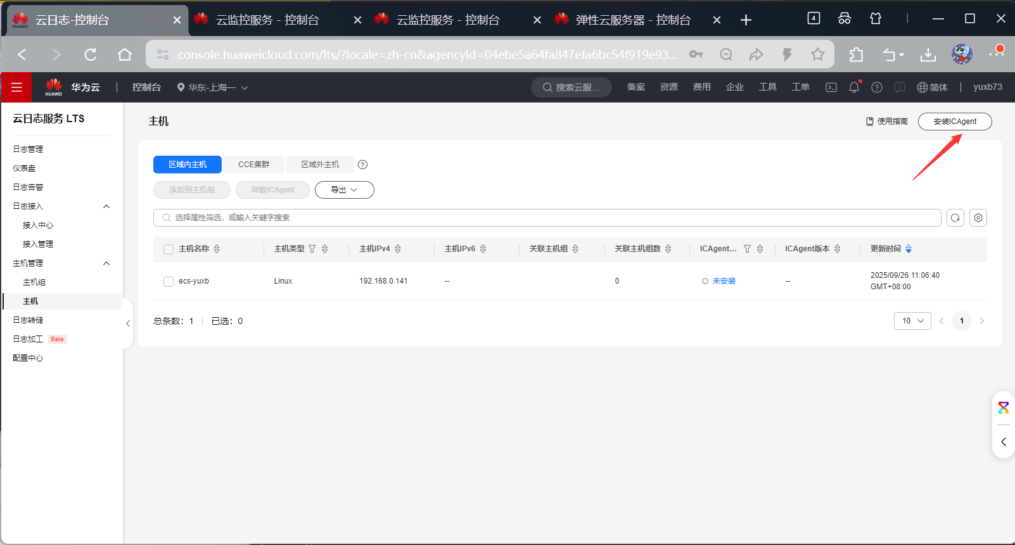Go back in browser history
The image size is (1015, 545).
22,54
